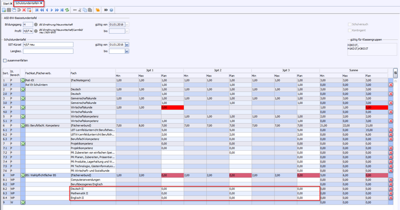This screenshot has width=400, height=210.
Task: Click the new record icon in toolbar
Action: 3,10
